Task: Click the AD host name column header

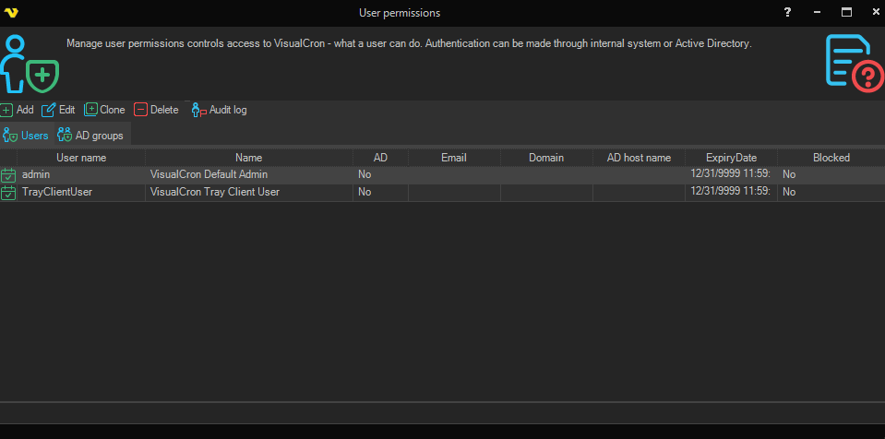Action: click(639, 158)
